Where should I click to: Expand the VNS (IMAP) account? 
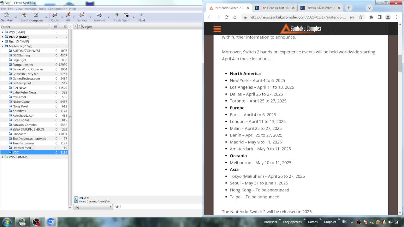click(x=3, y=32)
